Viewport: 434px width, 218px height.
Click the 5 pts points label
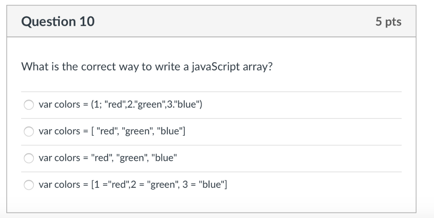pyautogui.click(x=388, y=22)
